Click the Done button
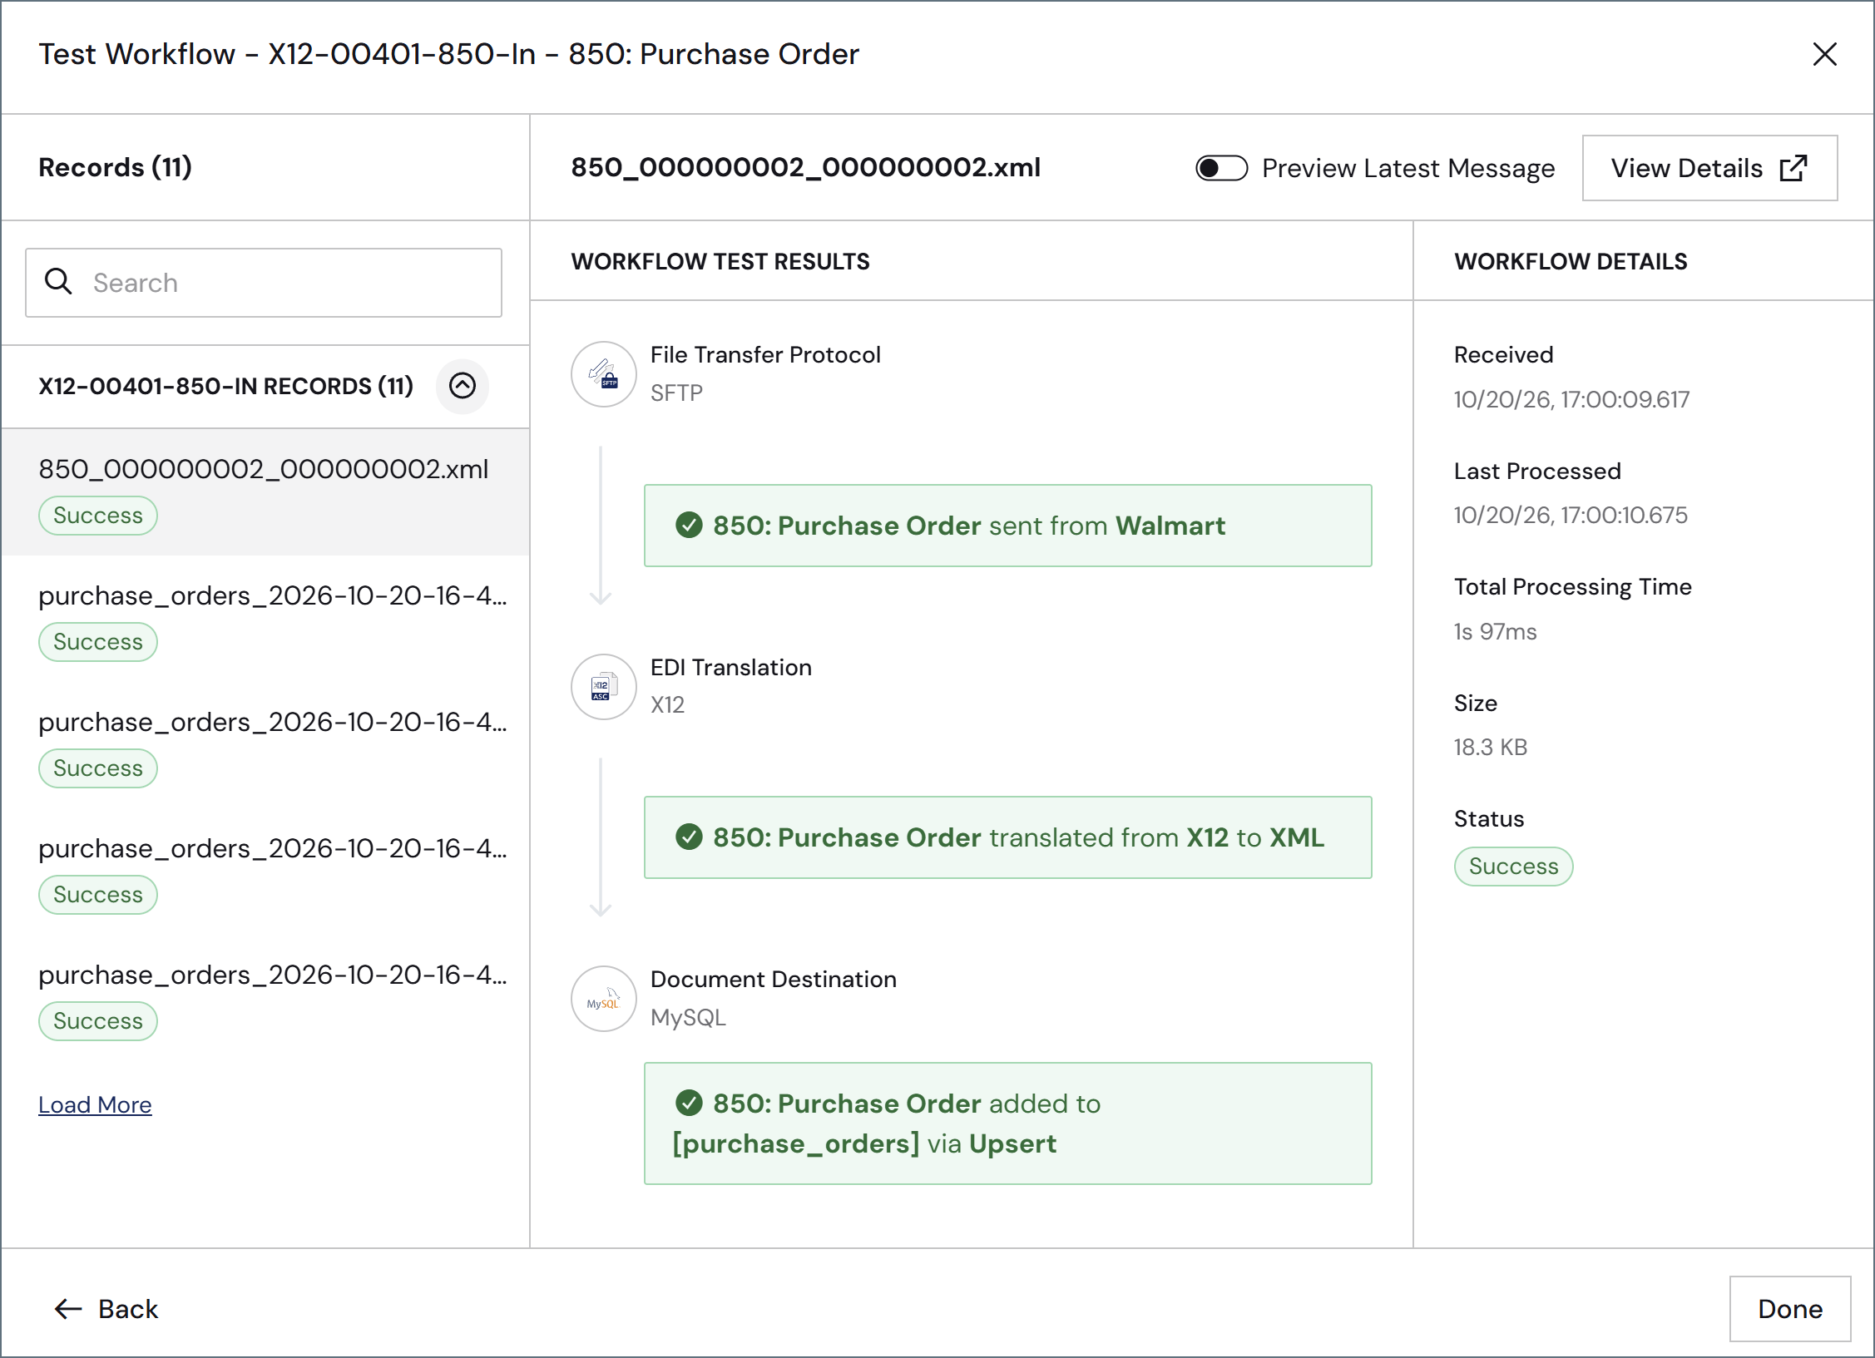The width and height of the screenshot is (1875, 1358). [1789, 1308]
